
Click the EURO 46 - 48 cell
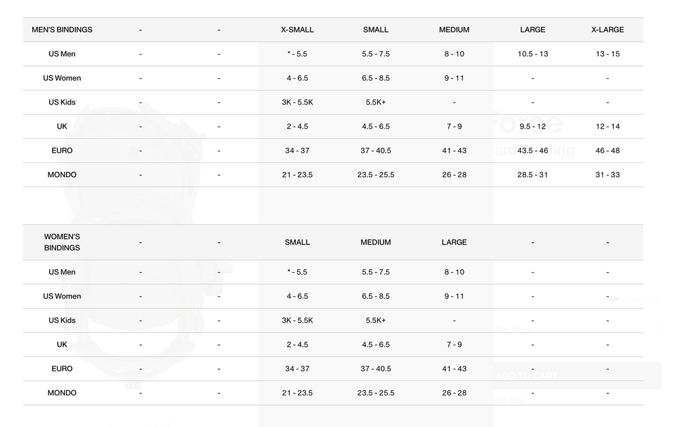607,151
